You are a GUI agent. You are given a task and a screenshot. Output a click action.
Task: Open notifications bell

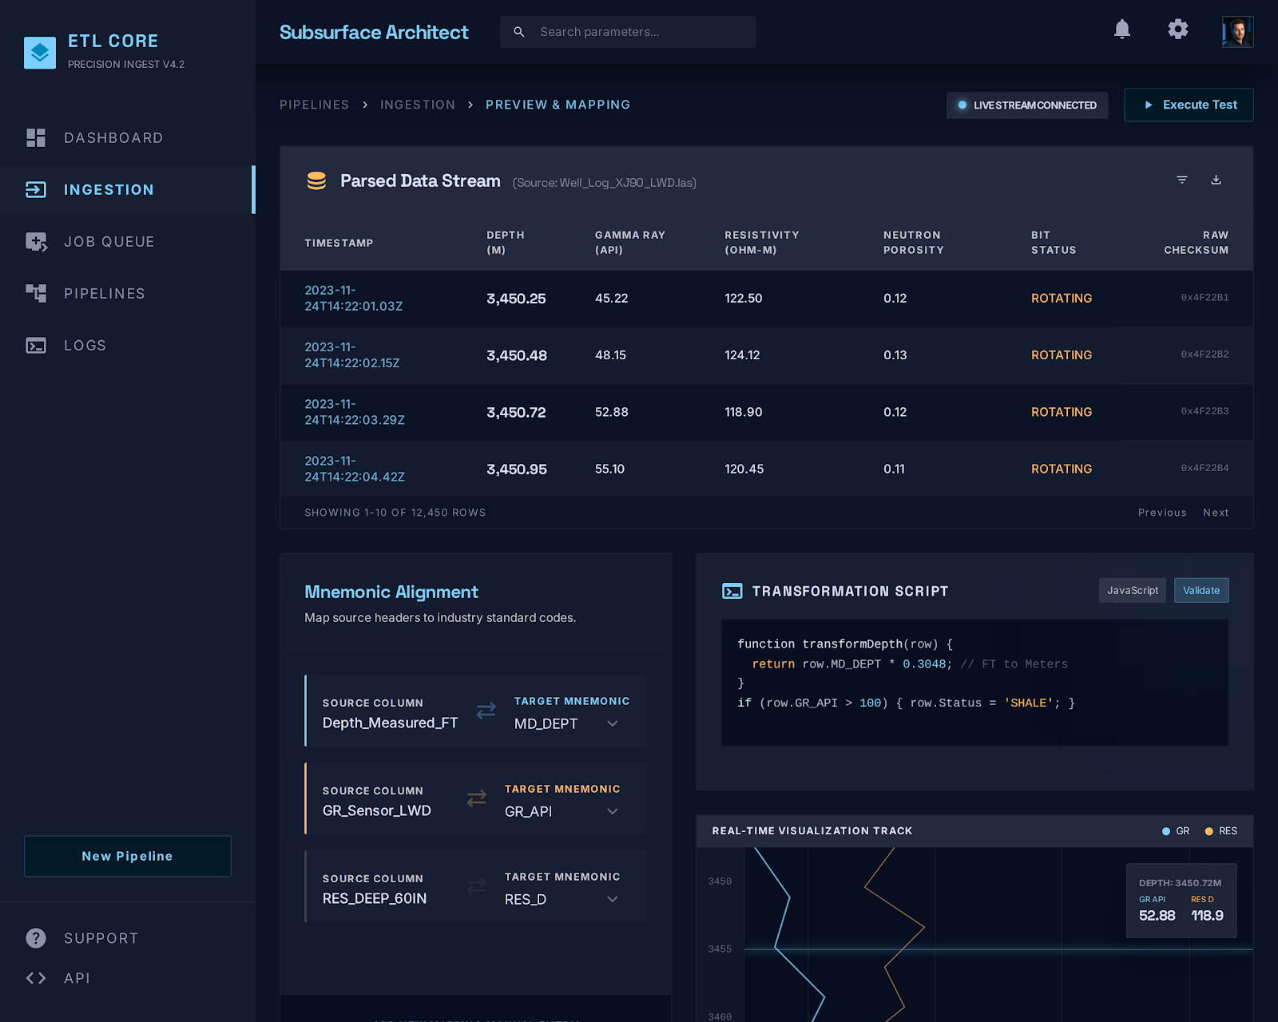coord(1121,30)
